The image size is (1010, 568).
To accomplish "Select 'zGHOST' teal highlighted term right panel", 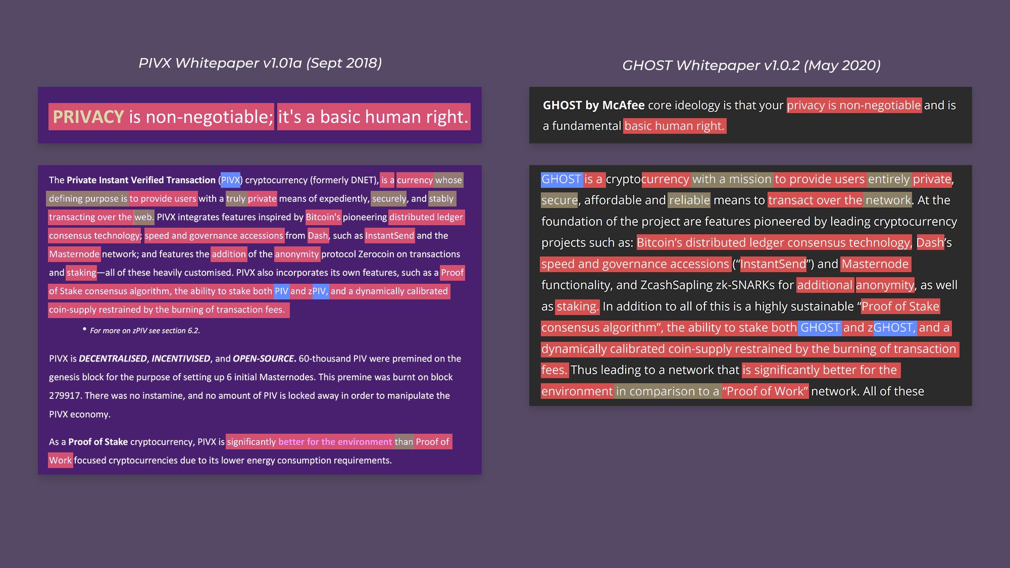I will tap(890, 327).
